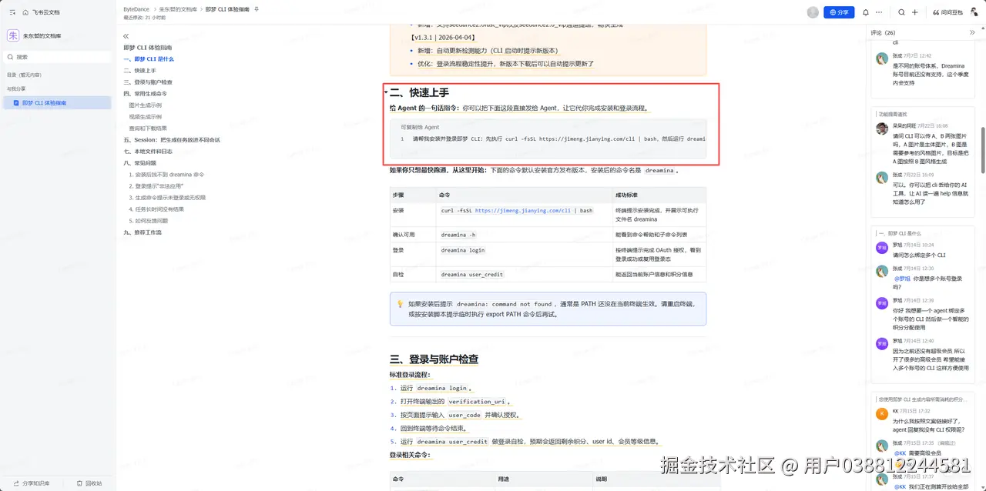Viewport: 986px width, 491px height.
Task: Click the @KK mention in 需要高级会员 reply
Action: (x=900, y=453)
